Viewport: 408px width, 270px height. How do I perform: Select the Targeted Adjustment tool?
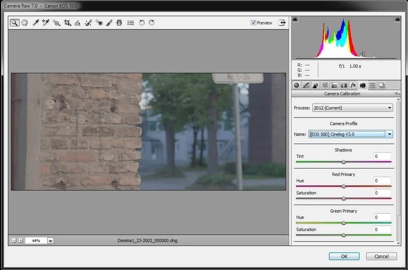coord(57,23)
